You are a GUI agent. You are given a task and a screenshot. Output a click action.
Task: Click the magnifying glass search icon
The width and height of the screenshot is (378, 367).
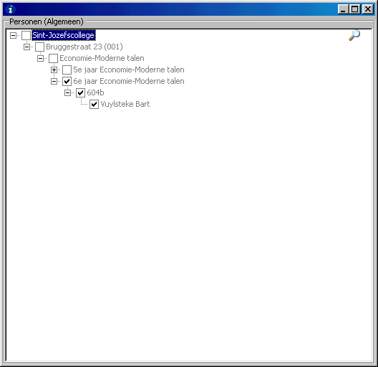tap(354, 35)
